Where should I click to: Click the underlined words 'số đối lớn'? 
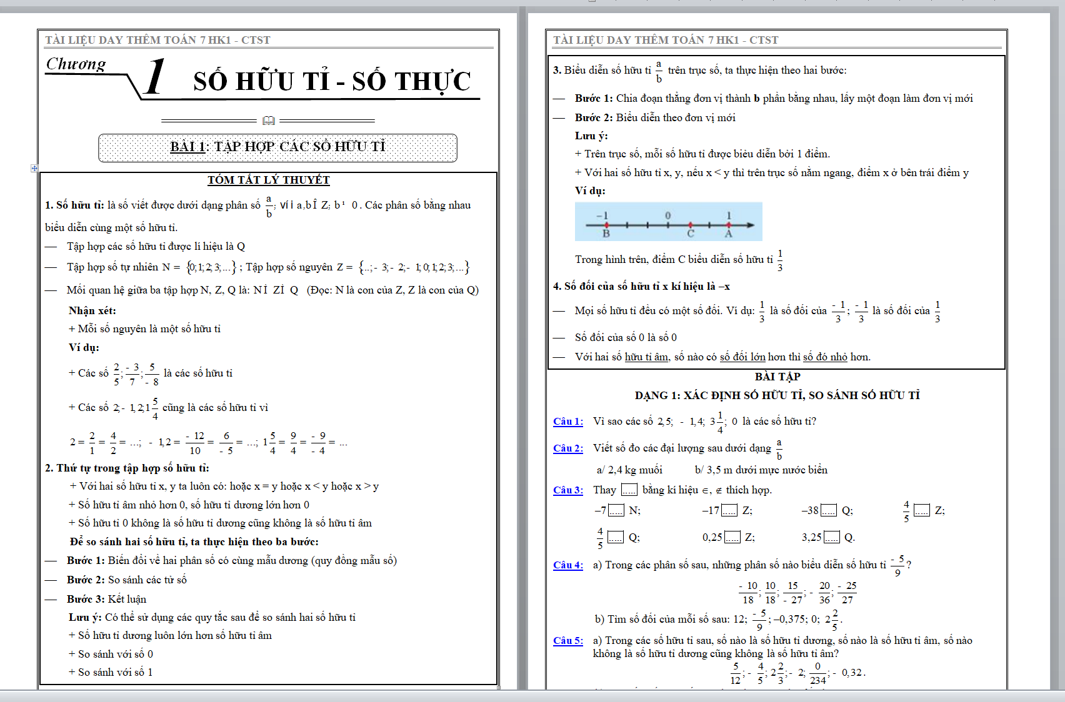pos(742,357)
